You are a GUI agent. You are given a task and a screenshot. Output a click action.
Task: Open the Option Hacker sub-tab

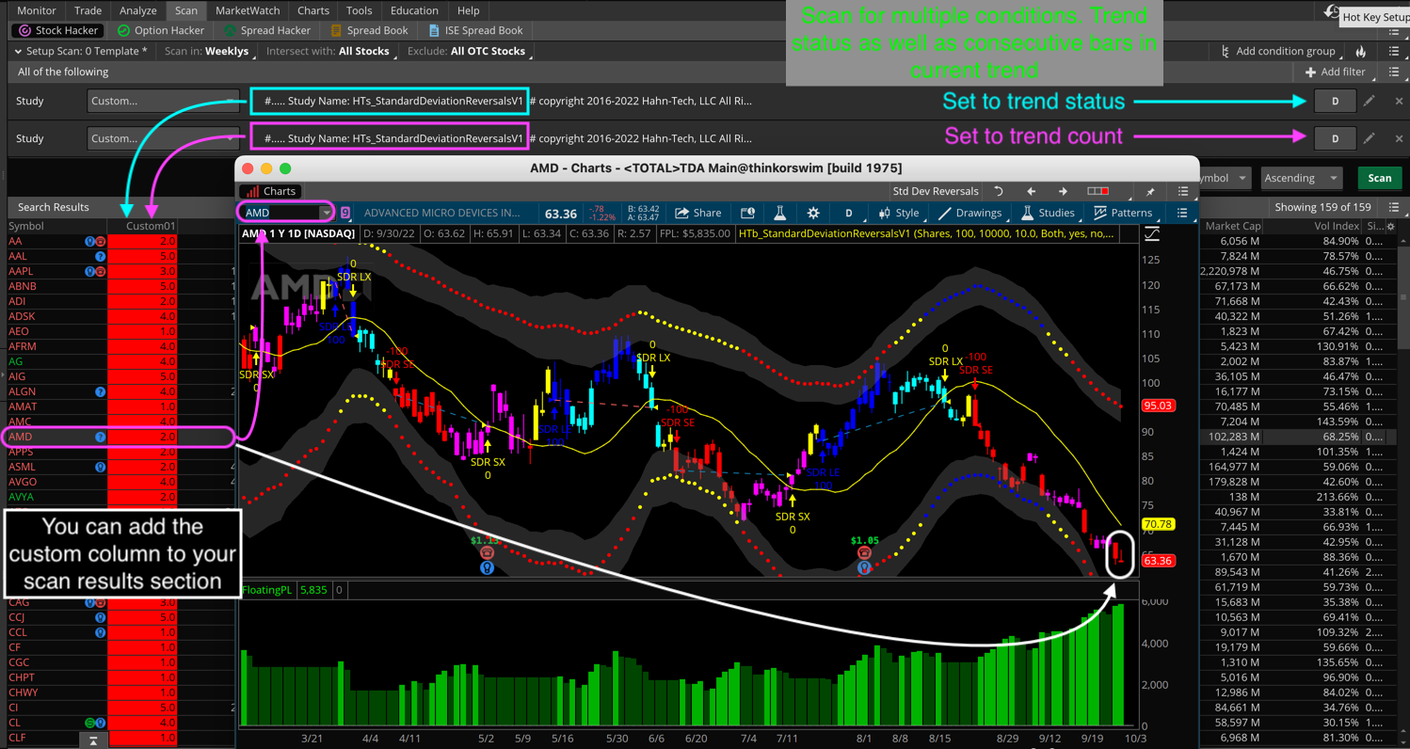(160, 30)
